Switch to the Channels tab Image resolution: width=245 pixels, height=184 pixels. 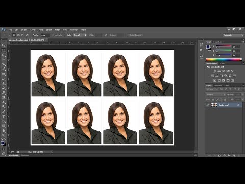tap(218, 85)
